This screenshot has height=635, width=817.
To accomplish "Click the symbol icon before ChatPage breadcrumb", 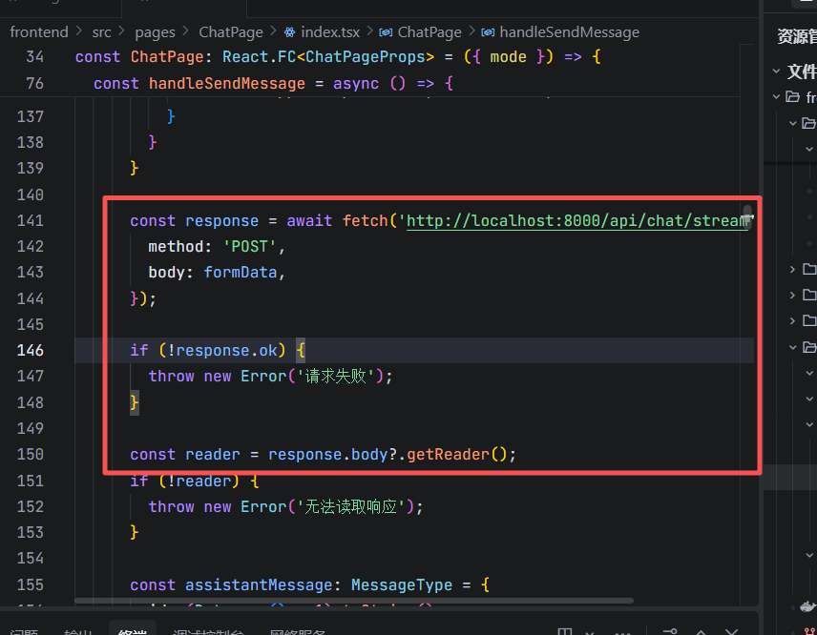I will pyautogui.click(x=386, y=32).
